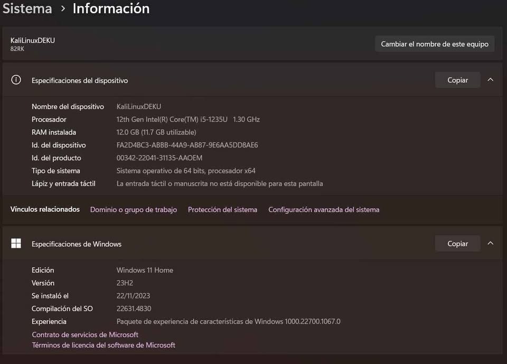
Task: Select the 12th Gen Intel Core i5-1235U value
Action: tap(188, 119)
